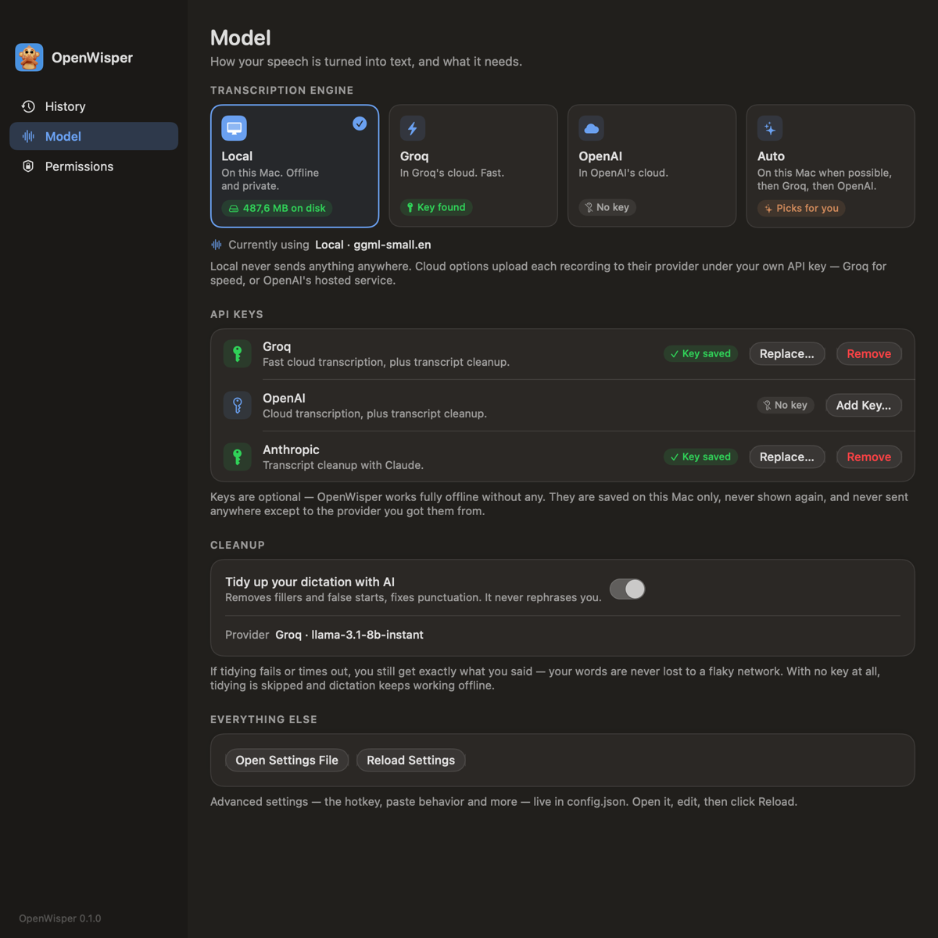Click the OpenWisper 0.1.0 version text
938x938 pixels.
click(x=60, y=918)
